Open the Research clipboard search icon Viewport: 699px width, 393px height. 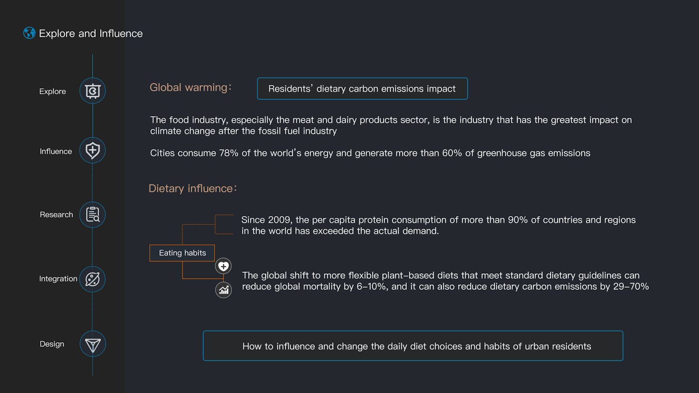click(93, 214)
